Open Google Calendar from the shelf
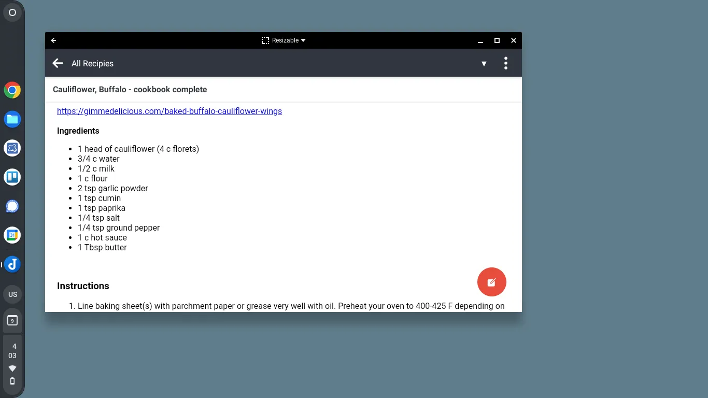Screen dimensions: 708x398 (12, 235)
